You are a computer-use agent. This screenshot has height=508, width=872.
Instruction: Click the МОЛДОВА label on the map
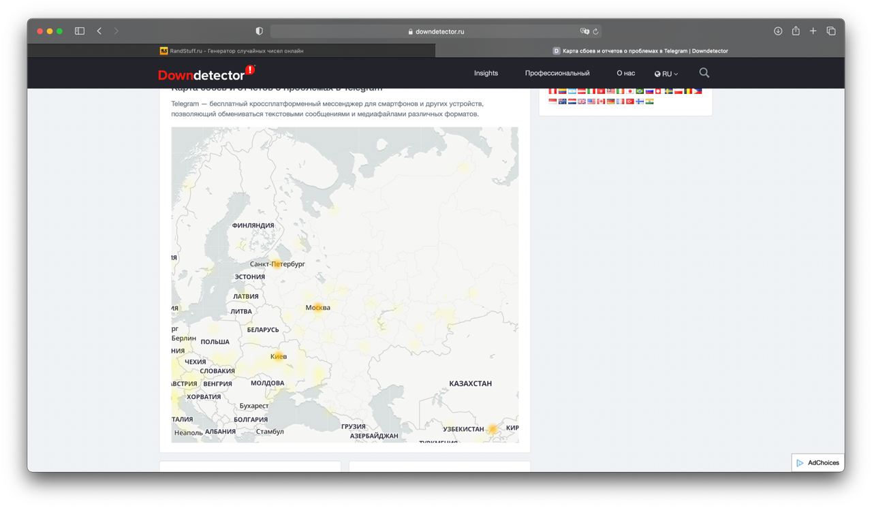(x=267, y=383)
